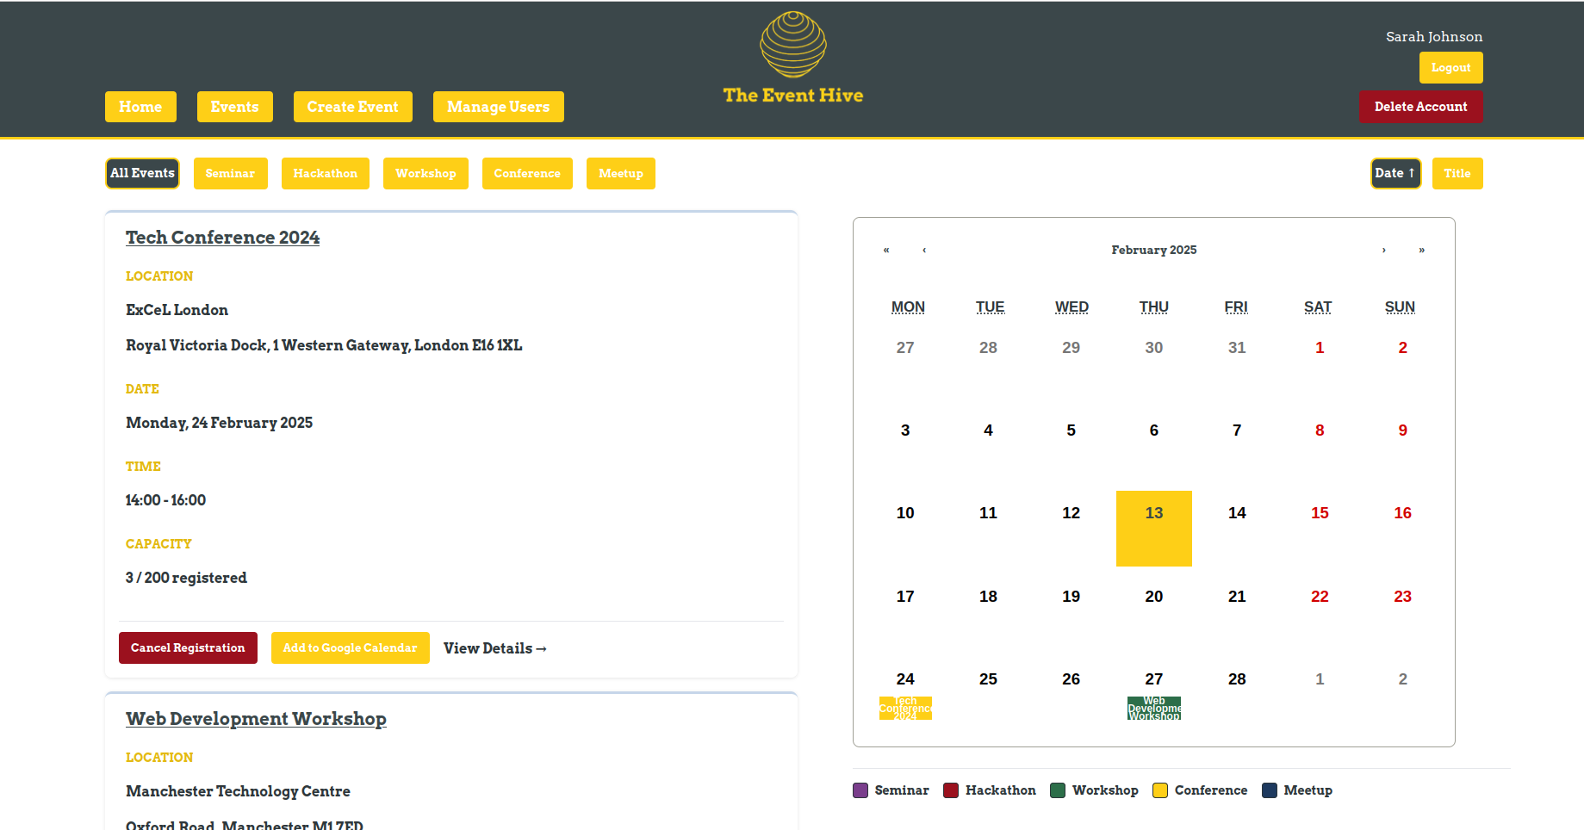Click Tech Conference event on calendar day 24

click(x=905, y=708)
